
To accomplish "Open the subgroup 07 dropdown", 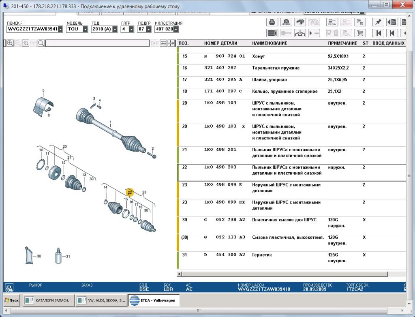I will (x=148, y=29).
